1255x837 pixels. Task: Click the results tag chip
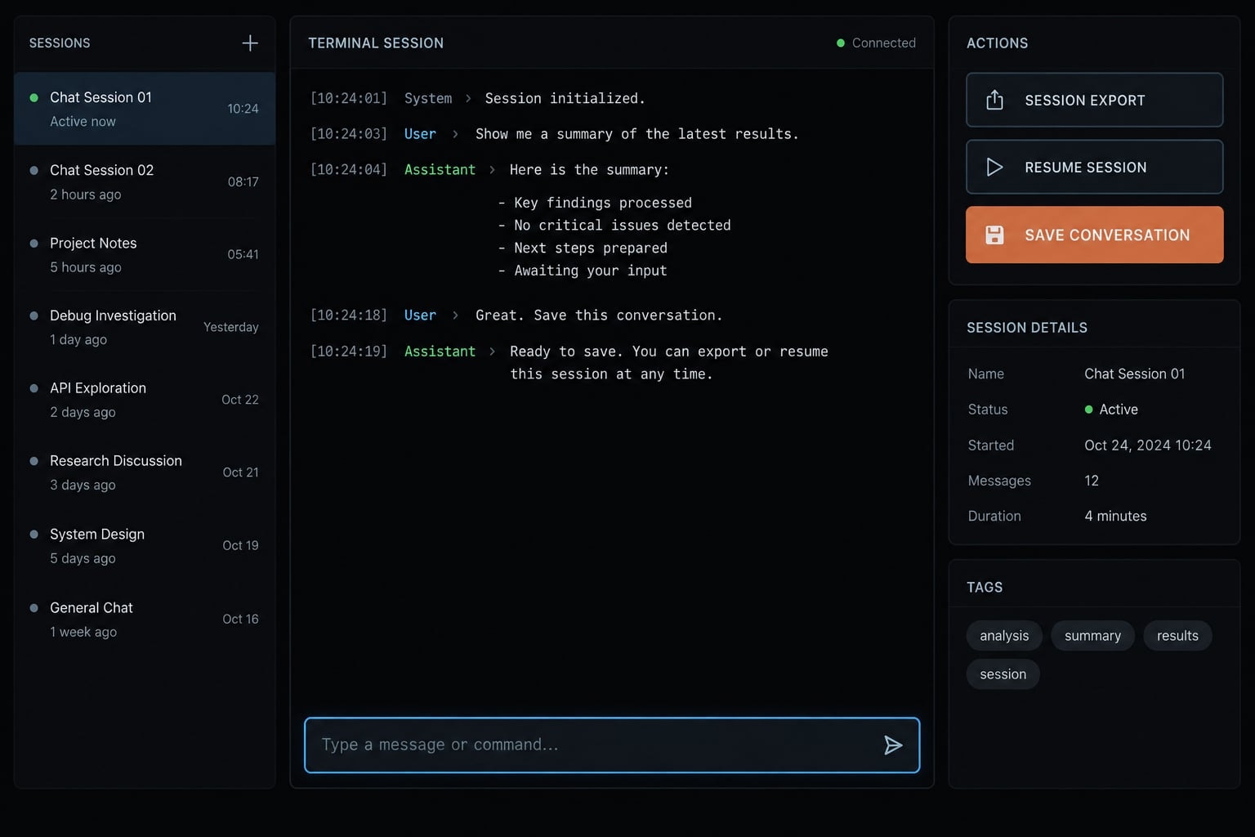point(1177,636)
